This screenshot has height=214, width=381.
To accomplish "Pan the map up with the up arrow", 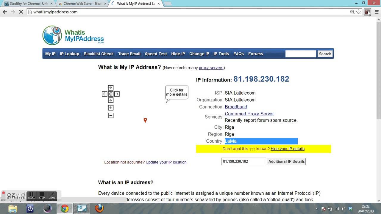I will (x=111, y=88).
